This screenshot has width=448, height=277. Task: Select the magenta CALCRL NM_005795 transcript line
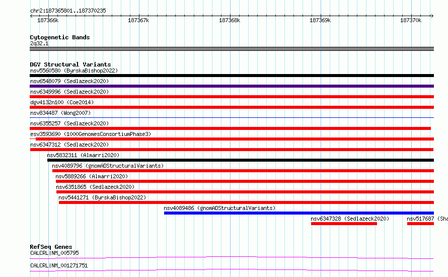pos(232,257)
